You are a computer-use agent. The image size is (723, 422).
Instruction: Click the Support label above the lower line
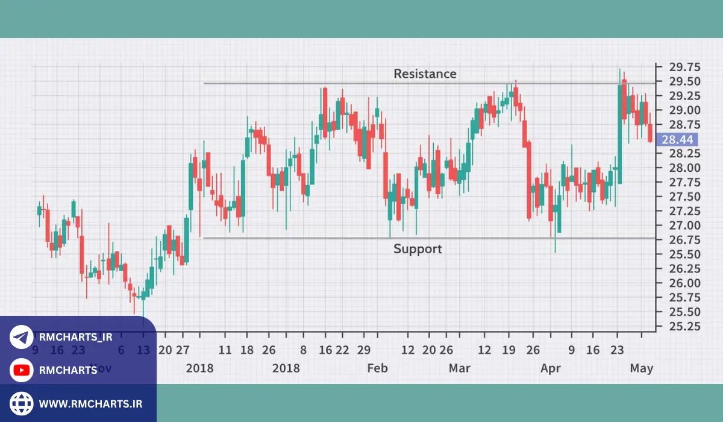click(x=418, y=248)
